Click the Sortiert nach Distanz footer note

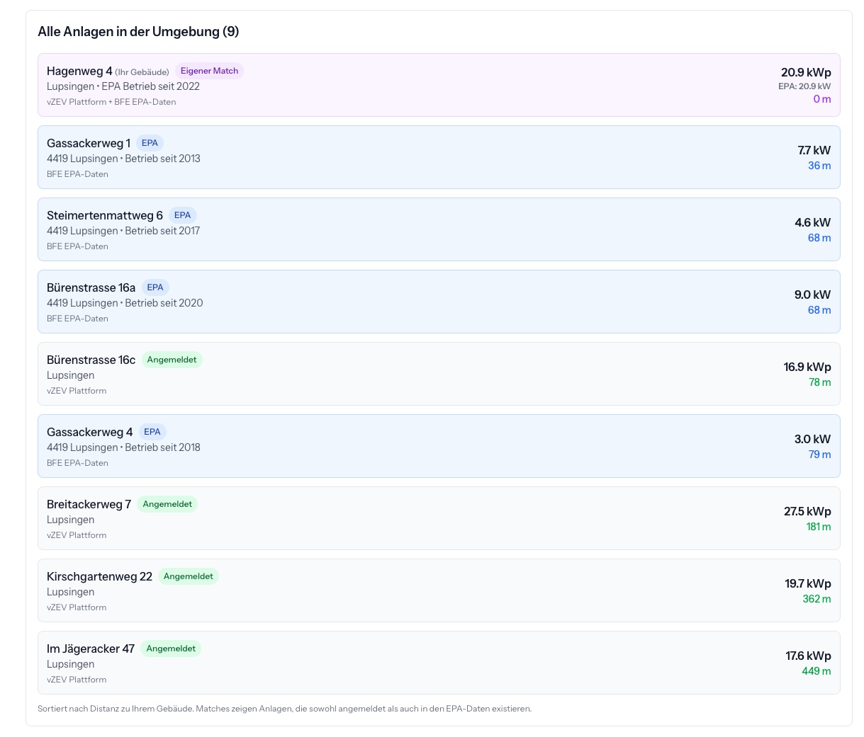(284, 709)
